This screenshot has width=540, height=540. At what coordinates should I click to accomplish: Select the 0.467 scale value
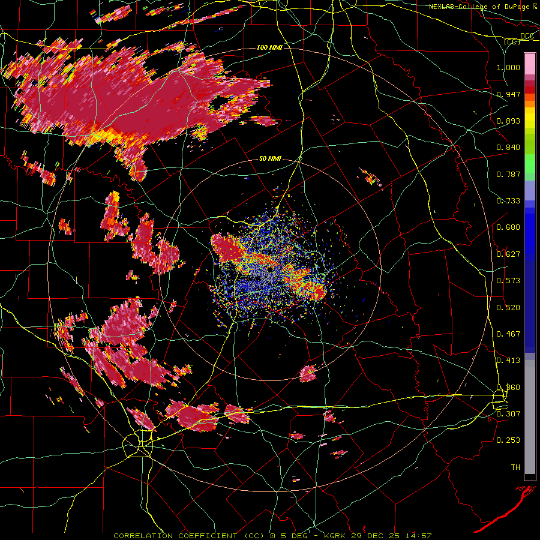coord(508,334)
